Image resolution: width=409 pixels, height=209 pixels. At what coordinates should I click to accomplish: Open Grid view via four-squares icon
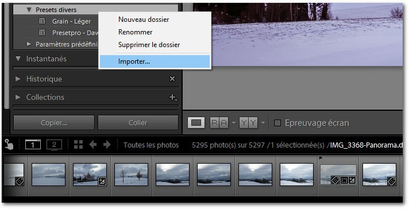coord(78,145)
